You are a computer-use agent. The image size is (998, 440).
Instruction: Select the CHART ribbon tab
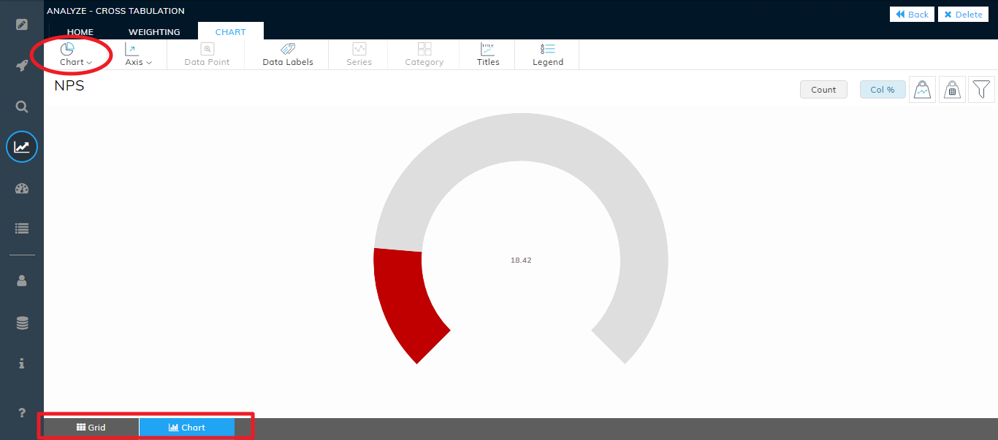click(231, 31)
